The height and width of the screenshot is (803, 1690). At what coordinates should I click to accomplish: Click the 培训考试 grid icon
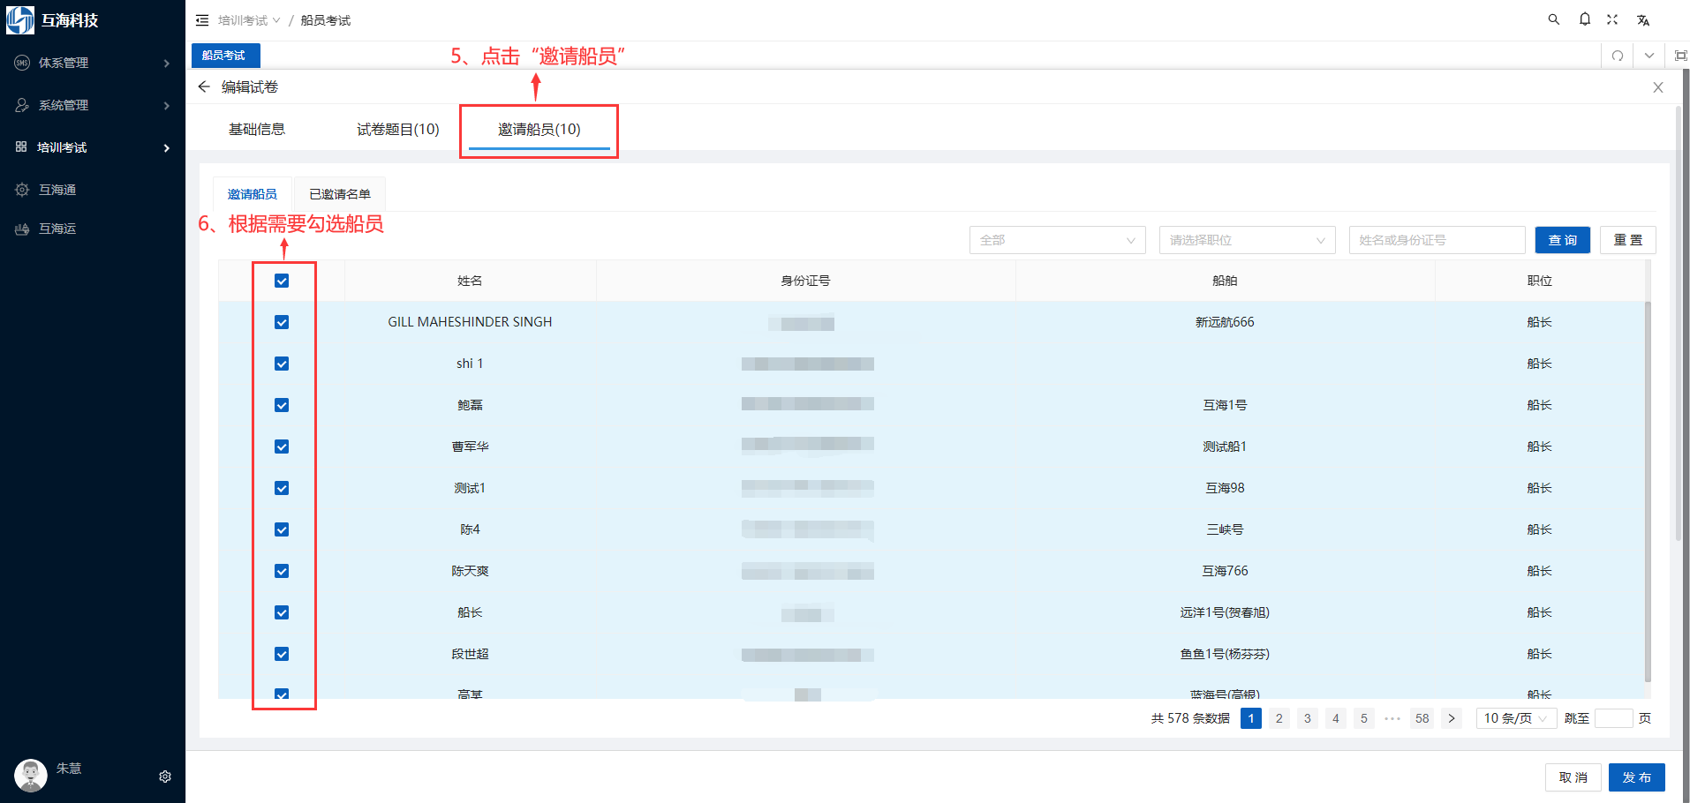(21, 146)
